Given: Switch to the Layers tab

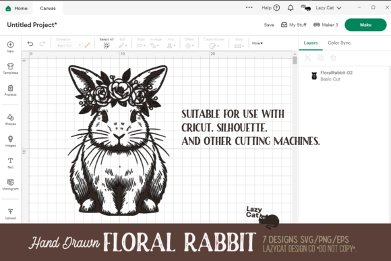Looking at the screenshot, I should click(x=311, y=43).
